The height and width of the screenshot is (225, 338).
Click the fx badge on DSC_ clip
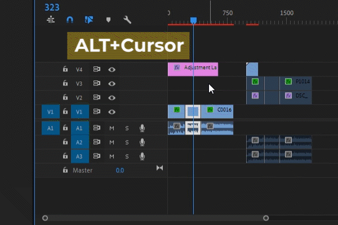288,96
